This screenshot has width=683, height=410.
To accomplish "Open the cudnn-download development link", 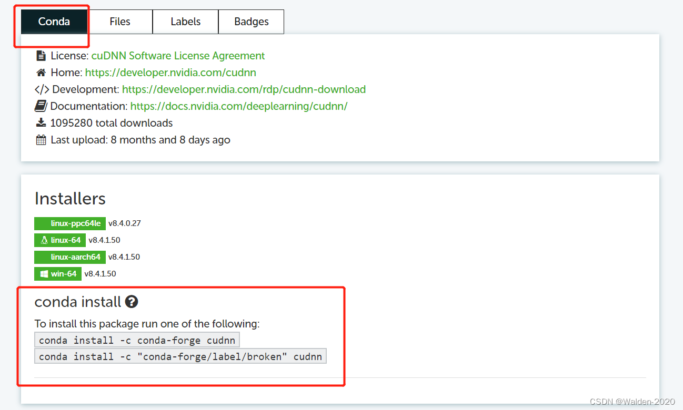I will pos(244,89).
